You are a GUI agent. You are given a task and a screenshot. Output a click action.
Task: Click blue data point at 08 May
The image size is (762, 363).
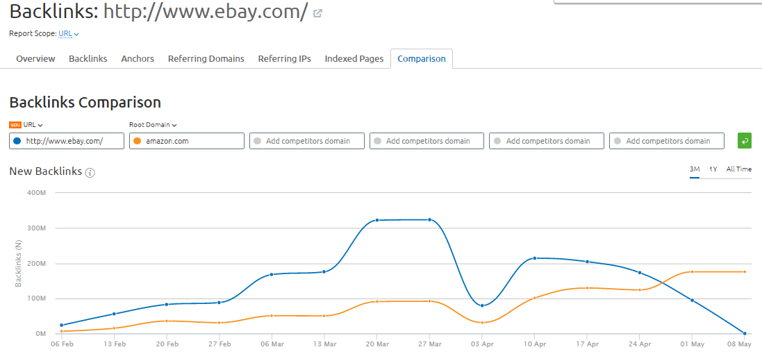point(744,333)
